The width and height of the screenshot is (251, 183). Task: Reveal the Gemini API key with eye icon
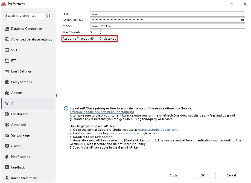243,20
